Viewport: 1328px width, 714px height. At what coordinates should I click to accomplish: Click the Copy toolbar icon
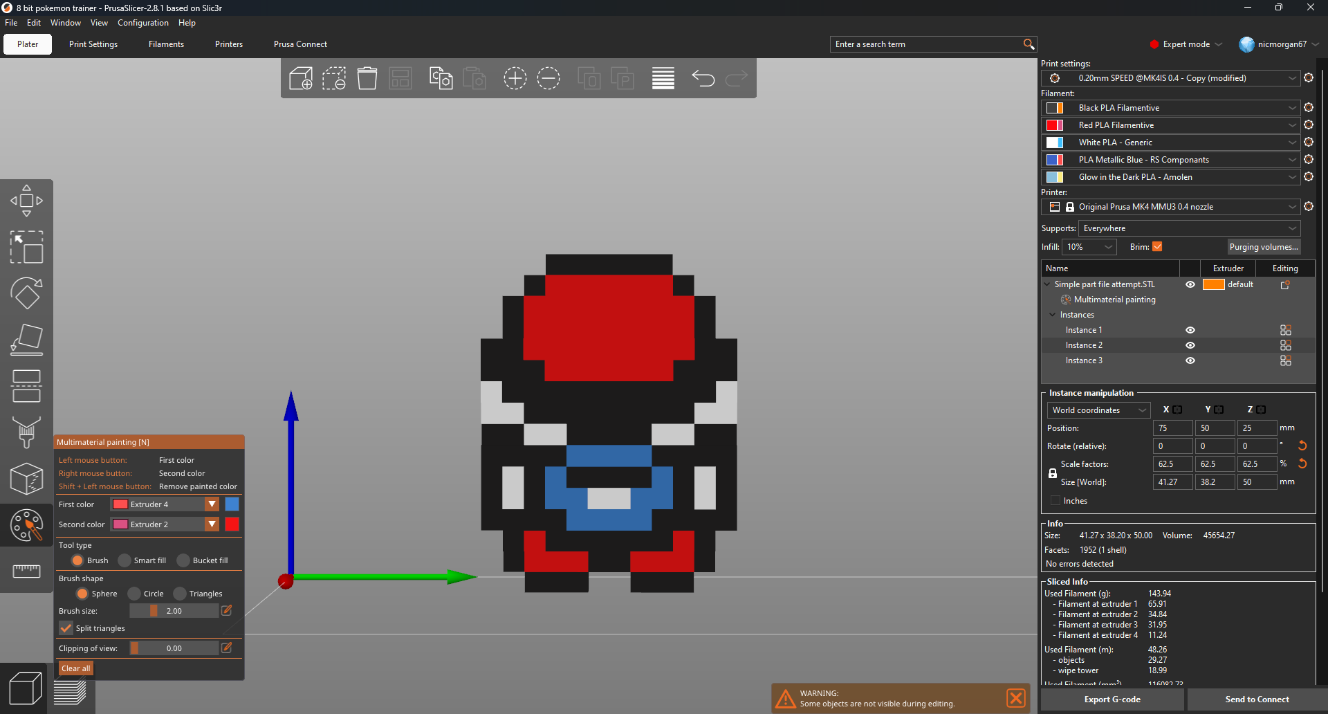[441, 78]
